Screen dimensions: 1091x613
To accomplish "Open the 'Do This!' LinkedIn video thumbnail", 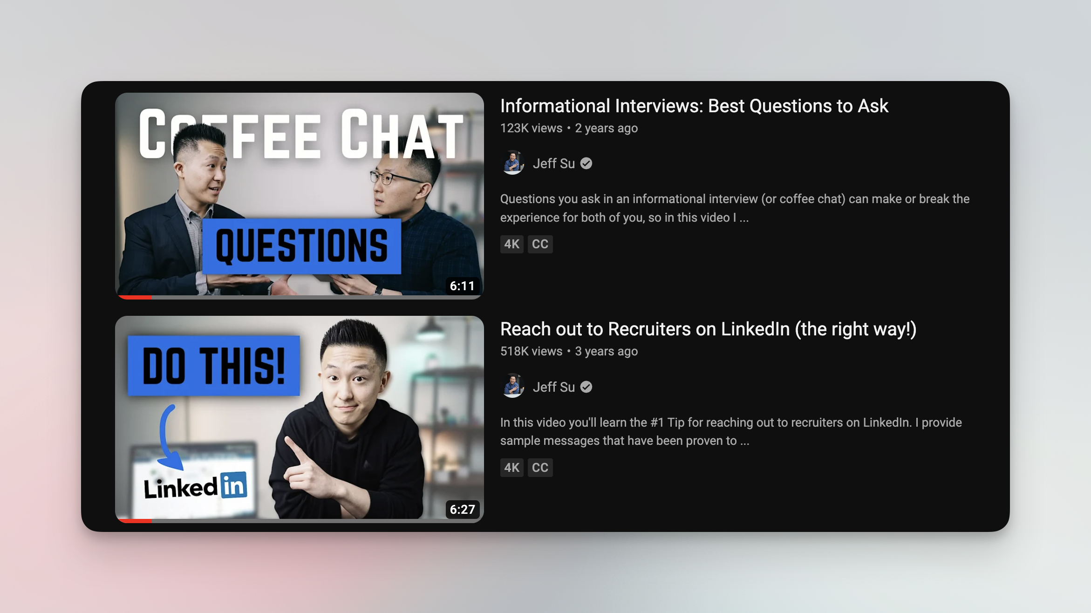I will (299, 419).
